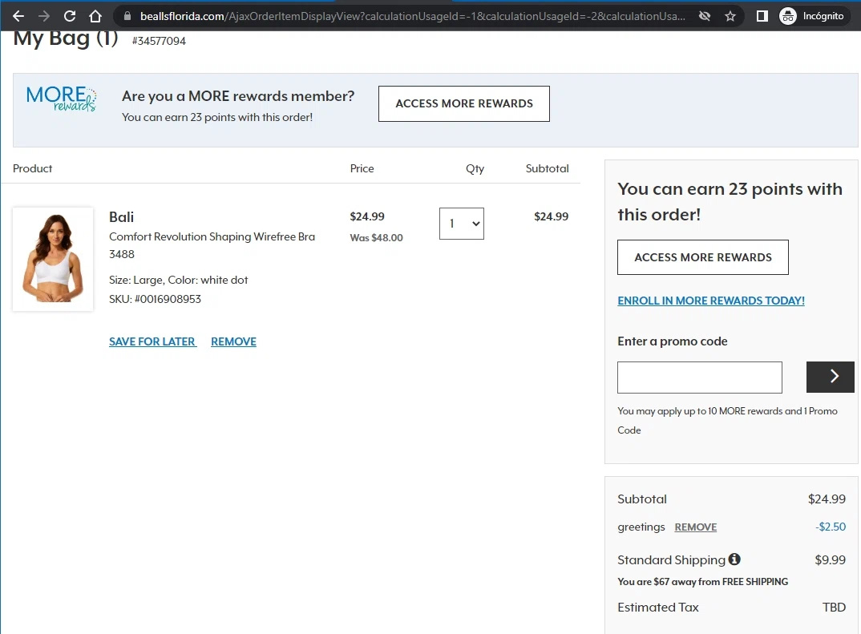861x634 pixels.
Task: Bookmark this page with star icon
Action: [x=730, y=16]
